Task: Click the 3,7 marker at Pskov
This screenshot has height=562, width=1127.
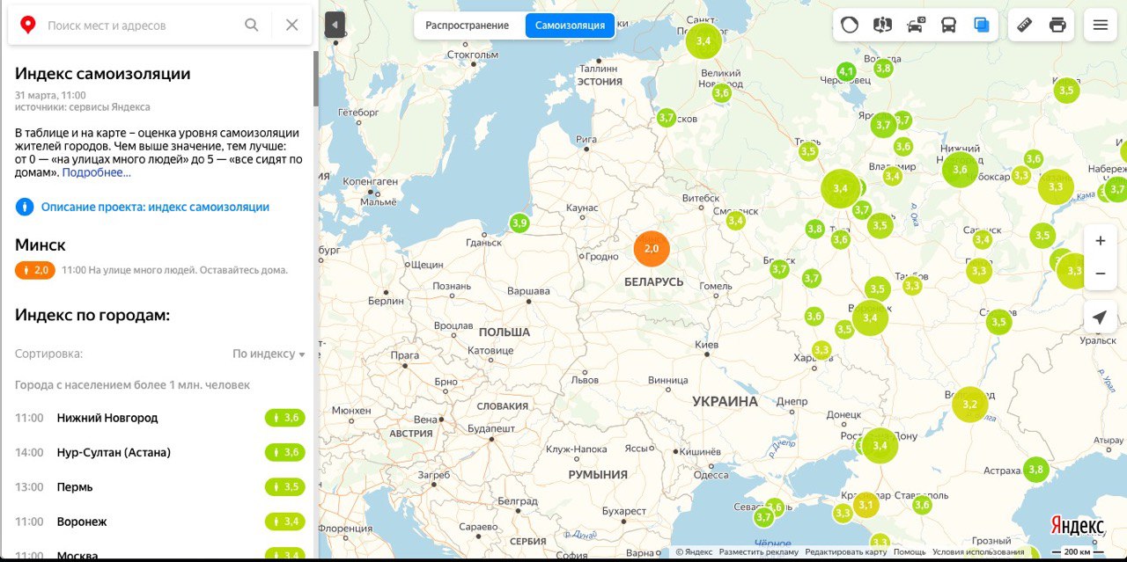Action: (667, 118)
